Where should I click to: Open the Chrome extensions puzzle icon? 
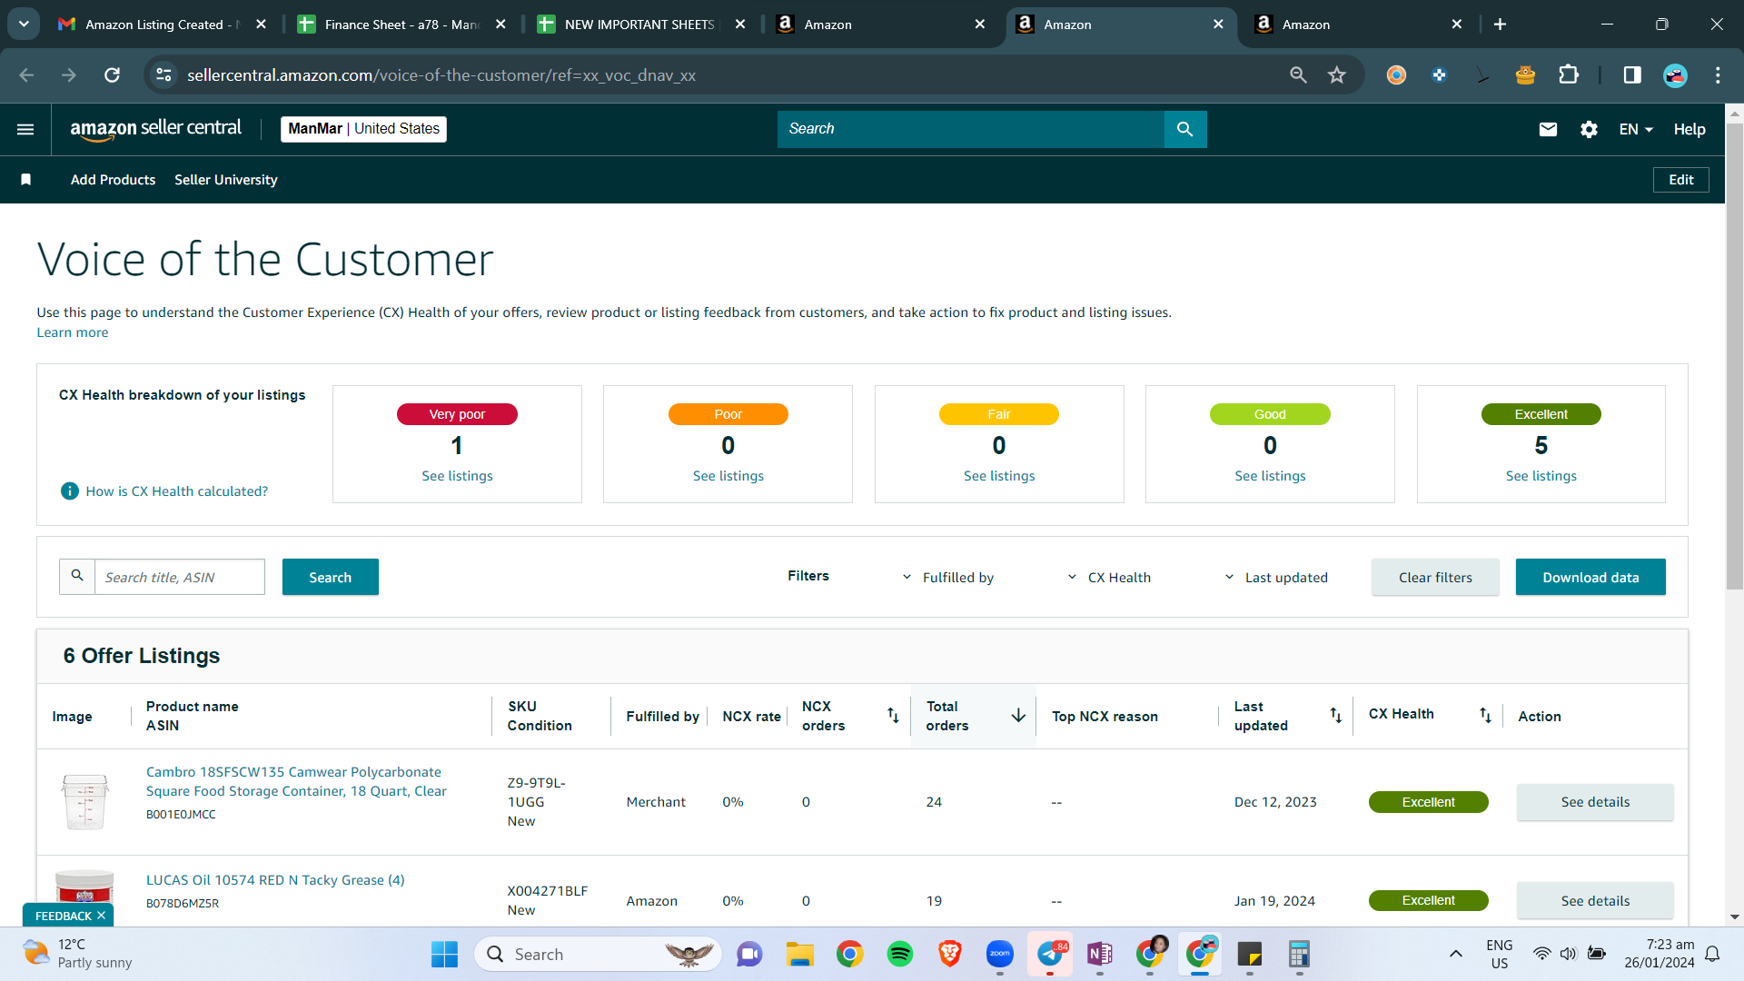tap(1569, 75)
